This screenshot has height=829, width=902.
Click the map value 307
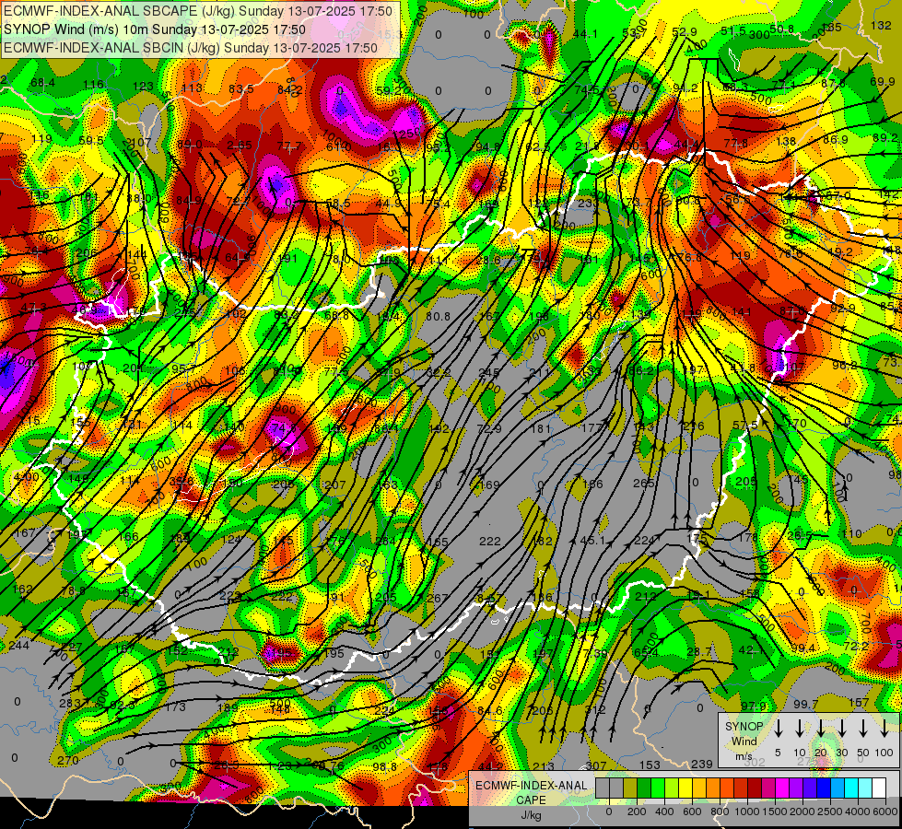[596, 765]
